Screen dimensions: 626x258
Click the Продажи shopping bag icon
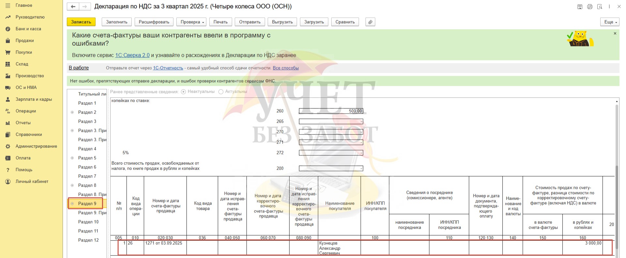tap(8, 41)
